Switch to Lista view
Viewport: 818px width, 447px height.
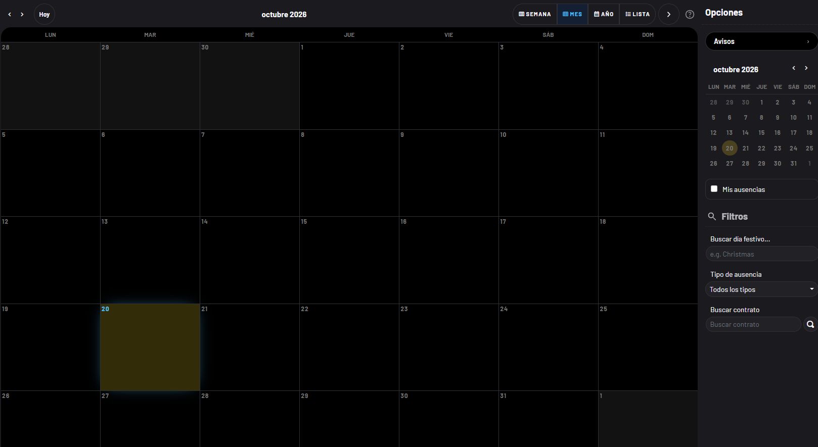(x=638, y=14)
